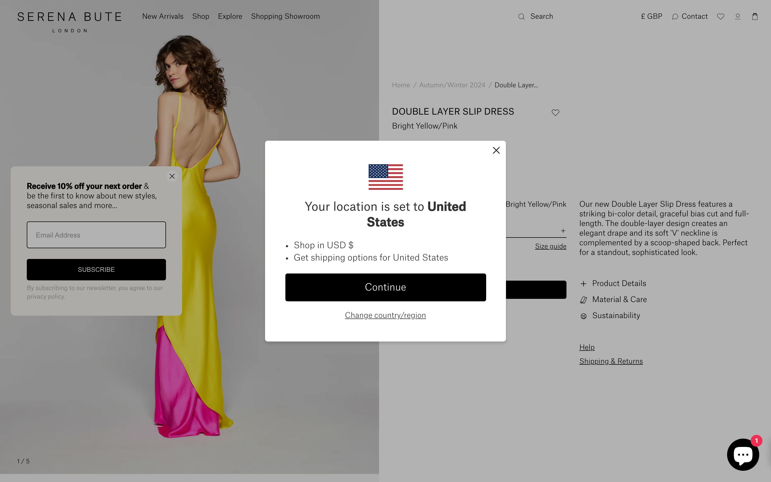
Task: Click the Email Address input field
Action: click(x=96, y=235)
